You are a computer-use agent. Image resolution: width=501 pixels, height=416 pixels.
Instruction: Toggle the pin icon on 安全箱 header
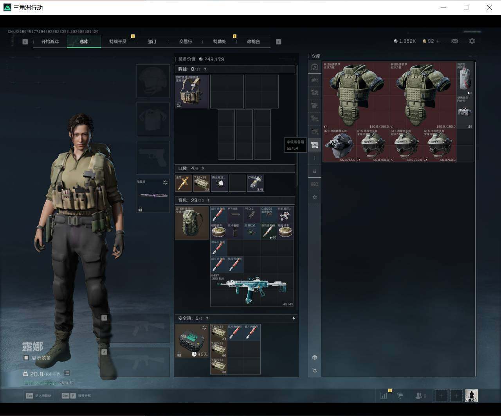(294, 319)
